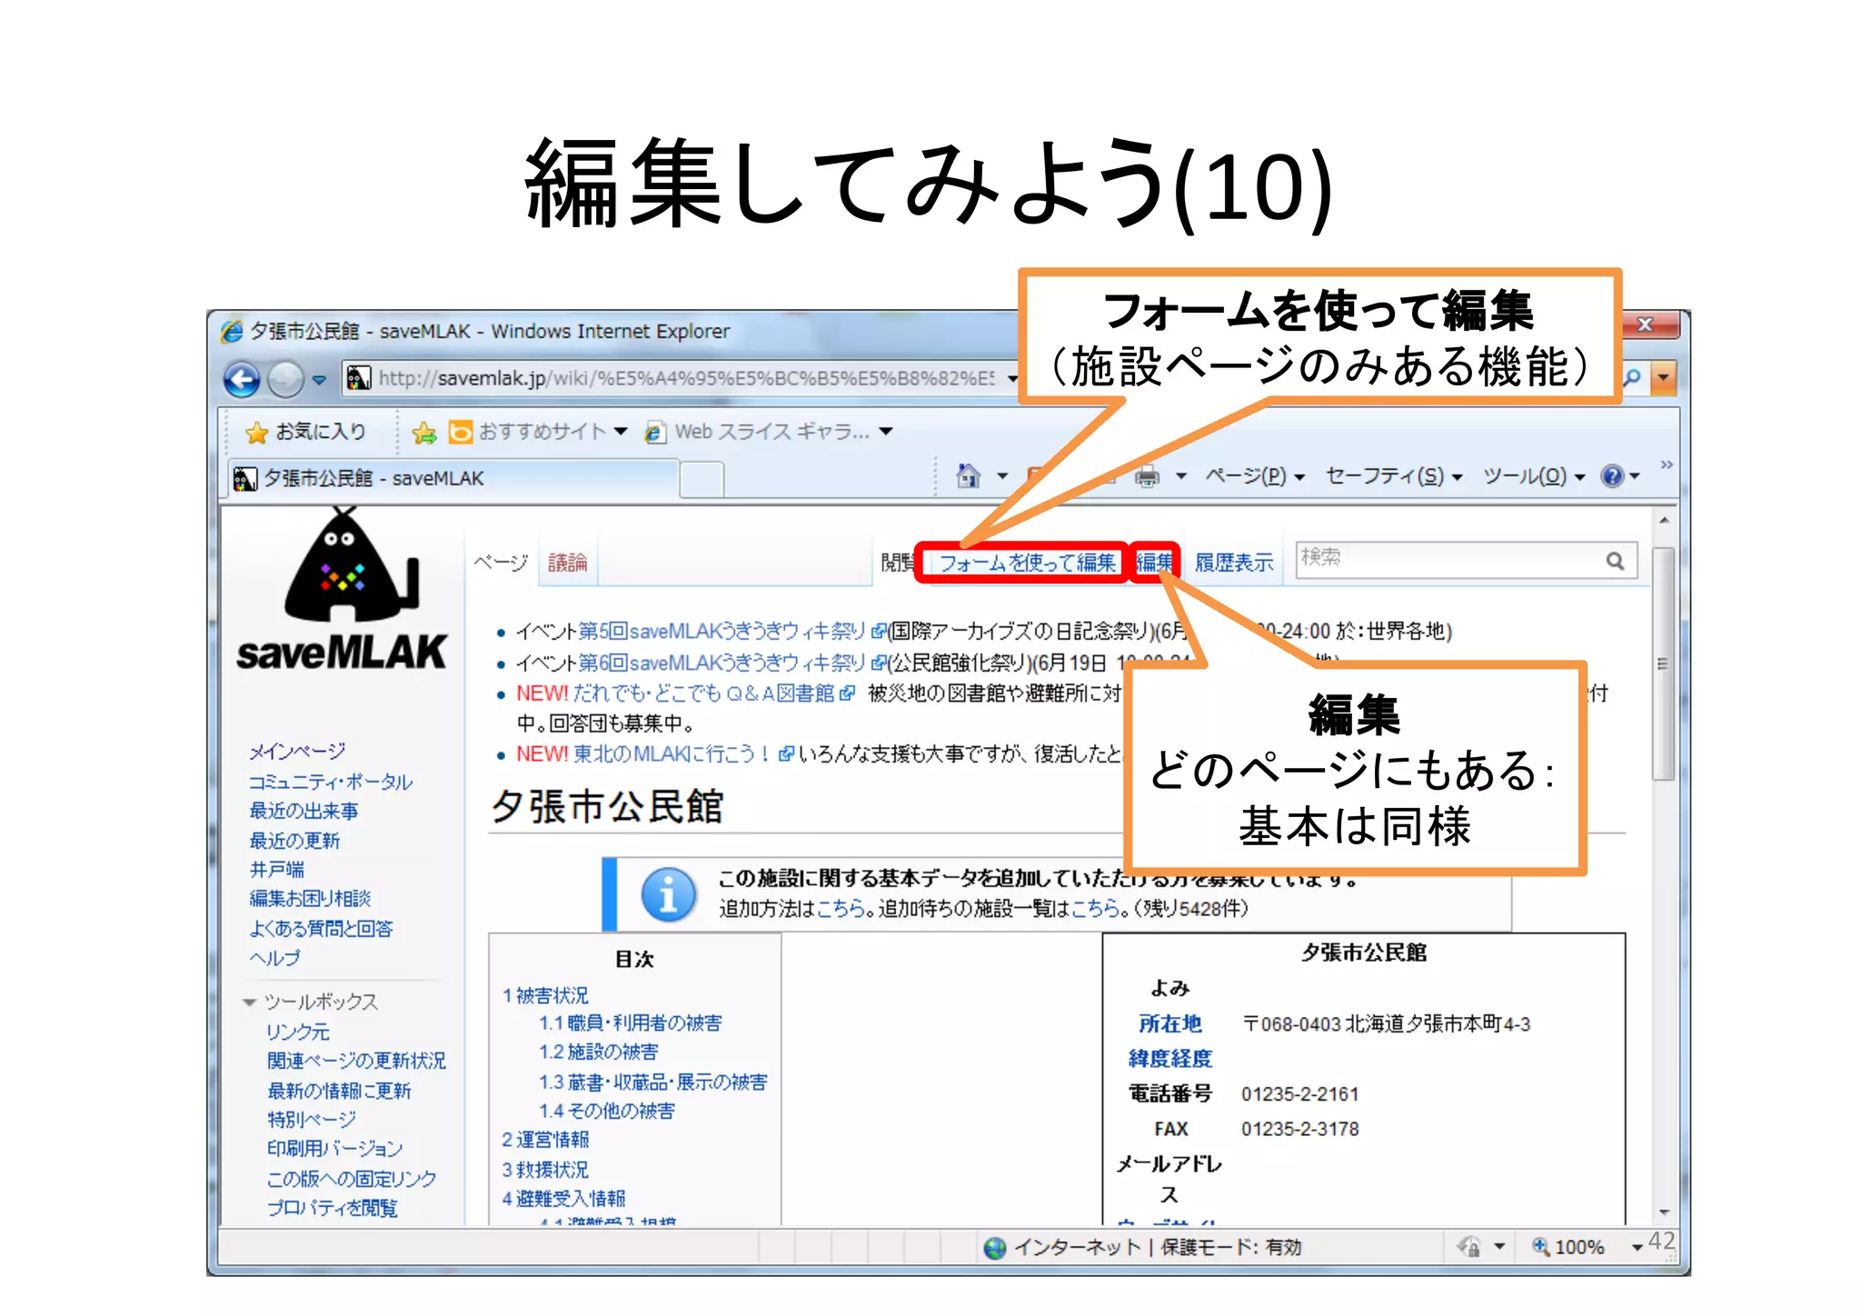Click the Favorites star icon

click(x=257, y=433)
